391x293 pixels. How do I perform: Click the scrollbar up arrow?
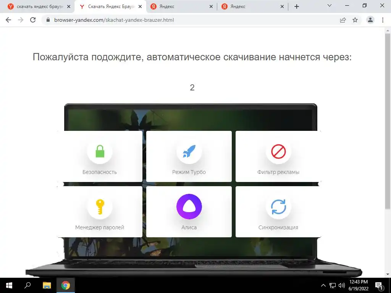(x=388, y=30)
